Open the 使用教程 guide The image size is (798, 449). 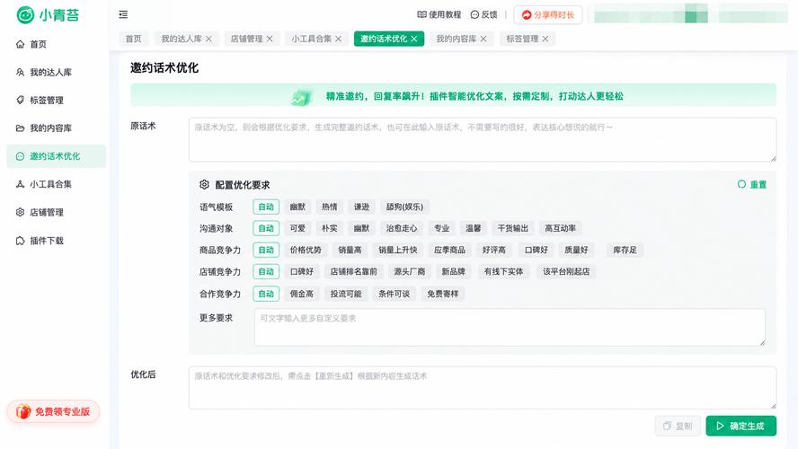click(x=439, y=14)
